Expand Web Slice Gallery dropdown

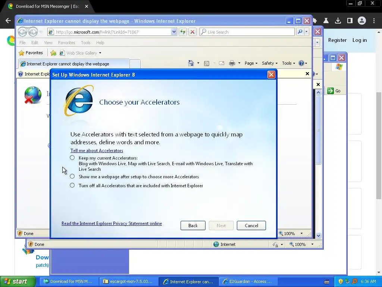click(x=100, y=53)
